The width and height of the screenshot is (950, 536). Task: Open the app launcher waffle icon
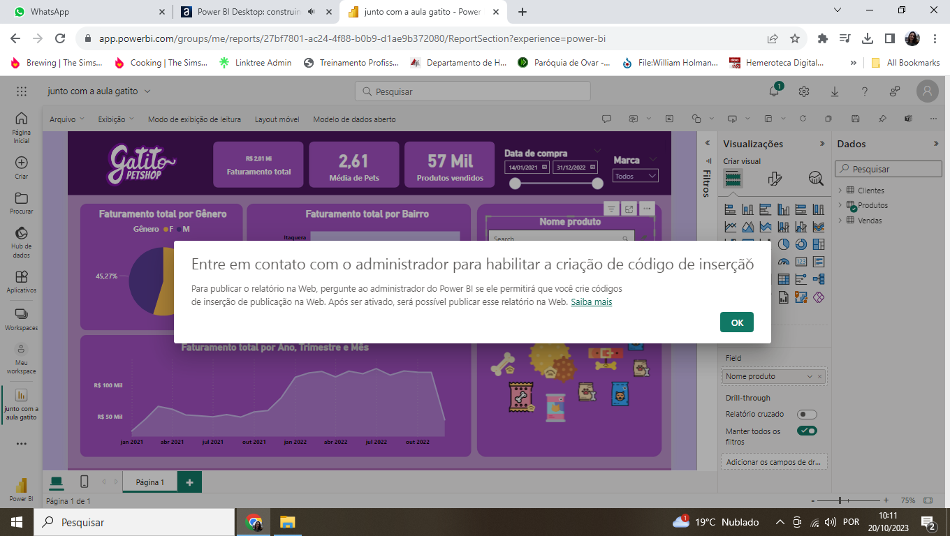(x=22, y=91)
